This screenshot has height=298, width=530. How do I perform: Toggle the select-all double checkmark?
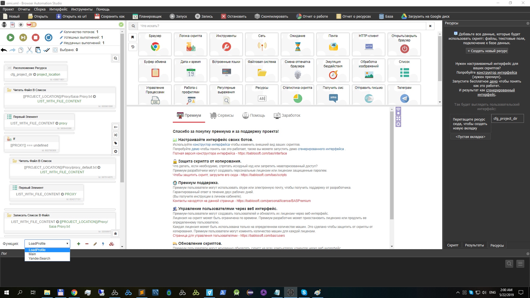tap(47, 50)
